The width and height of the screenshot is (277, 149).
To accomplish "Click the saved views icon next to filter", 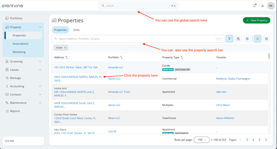I will click(x=238, y=39).
